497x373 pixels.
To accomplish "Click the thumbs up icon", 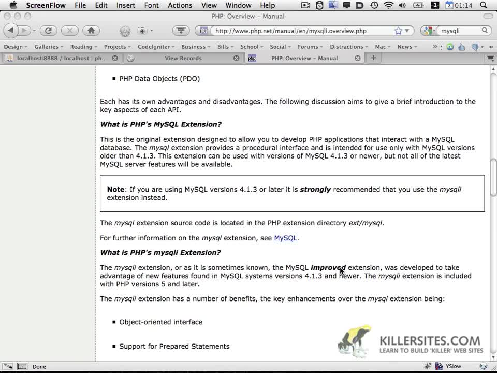I will coord(462,47).
